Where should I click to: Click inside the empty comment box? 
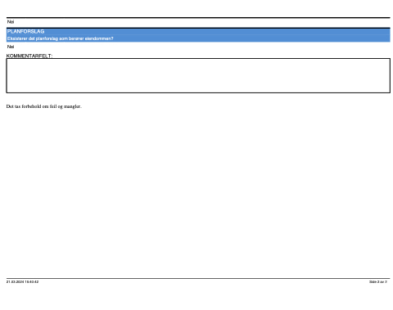[x=198, y=75]
